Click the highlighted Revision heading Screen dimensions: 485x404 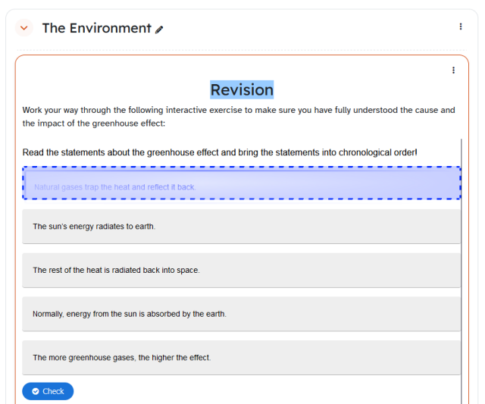tap(242, 90)
